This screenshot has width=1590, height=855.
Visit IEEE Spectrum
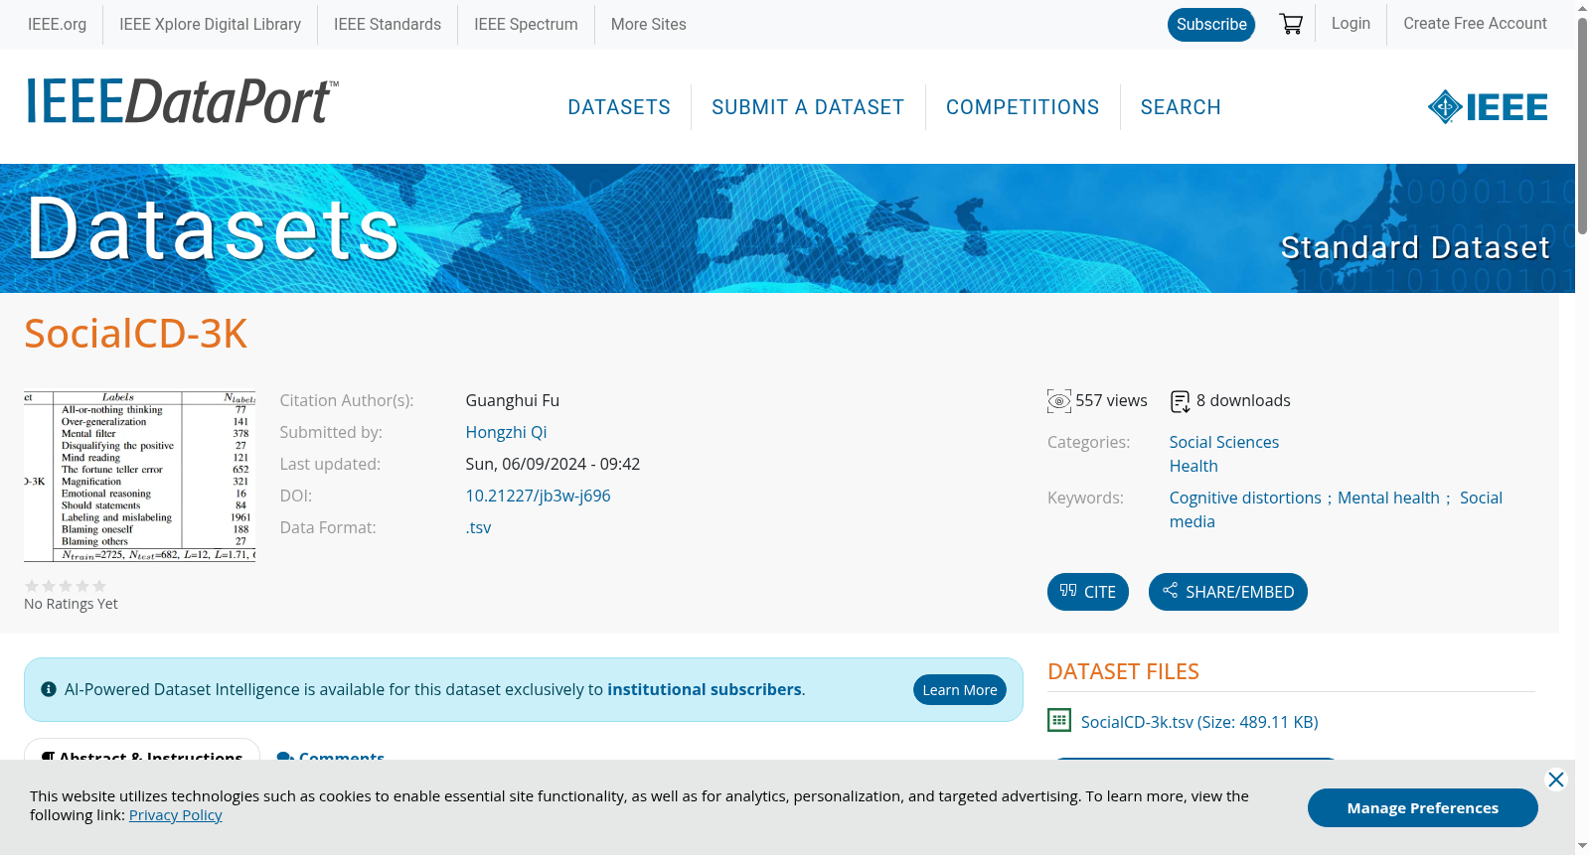[x=526, y=24]
